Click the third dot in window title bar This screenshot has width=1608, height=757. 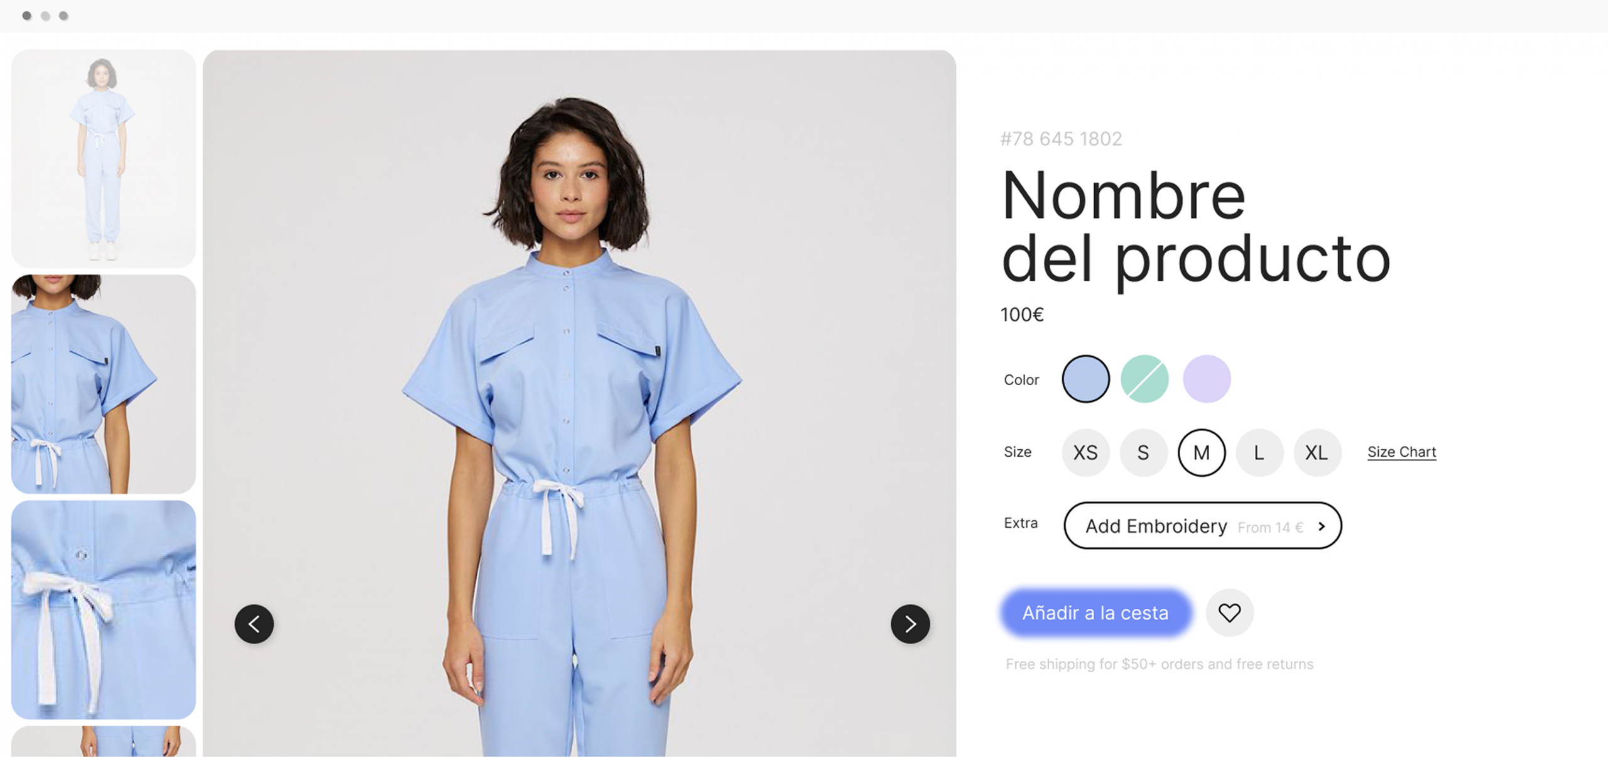[x=63, y=16]
